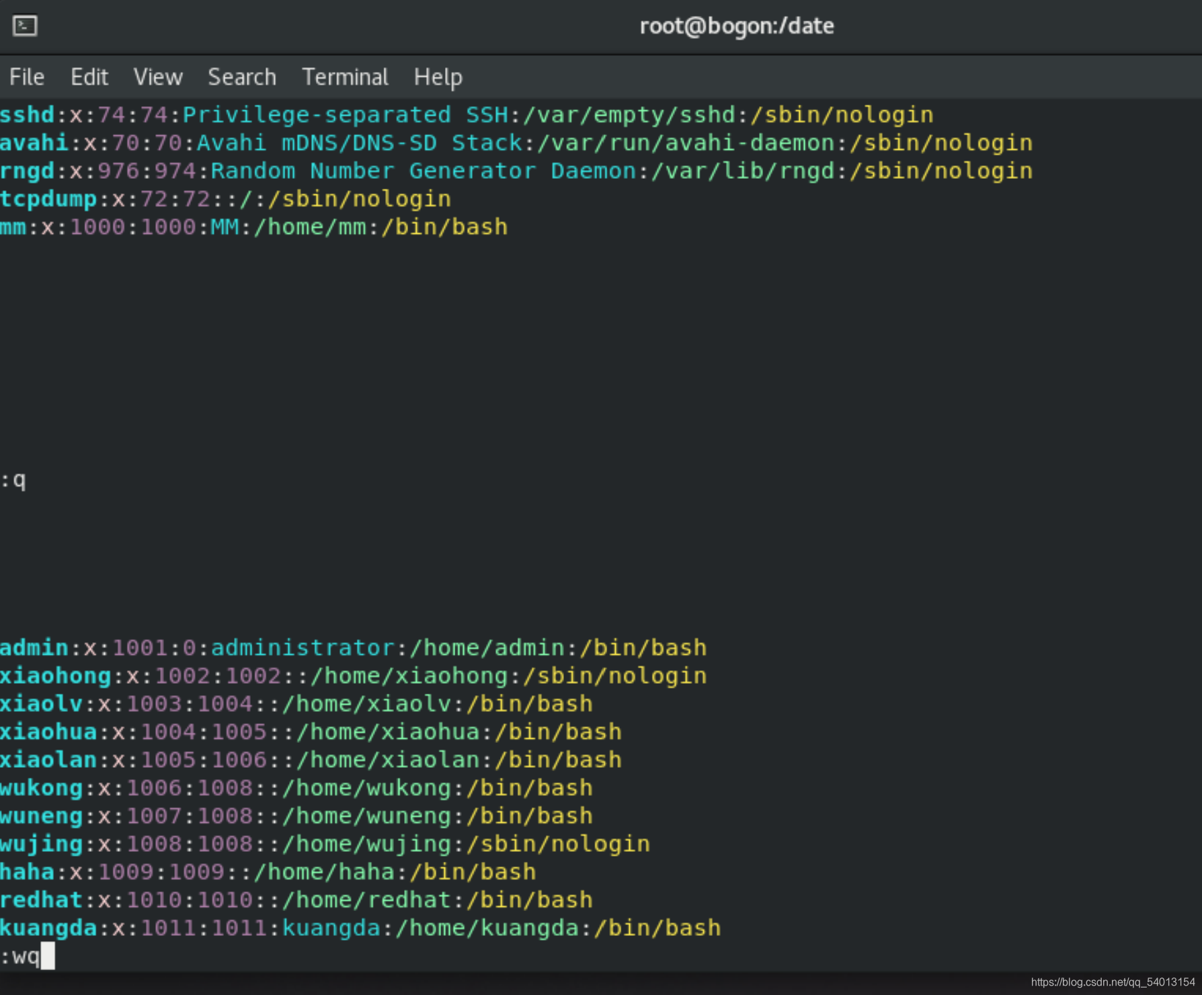Open the File menu

coord(27,77)
